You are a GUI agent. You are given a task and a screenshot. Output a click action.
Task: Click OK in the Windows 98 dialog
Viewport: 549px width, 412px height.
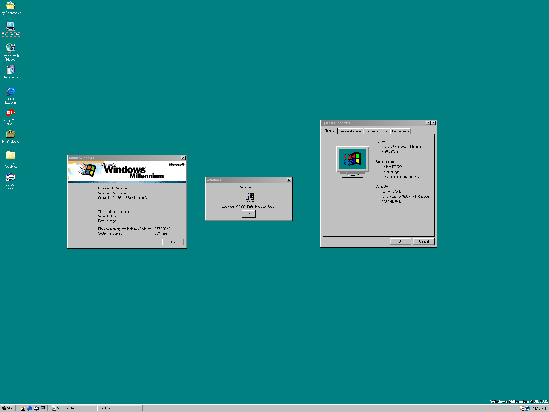point(248,214)
